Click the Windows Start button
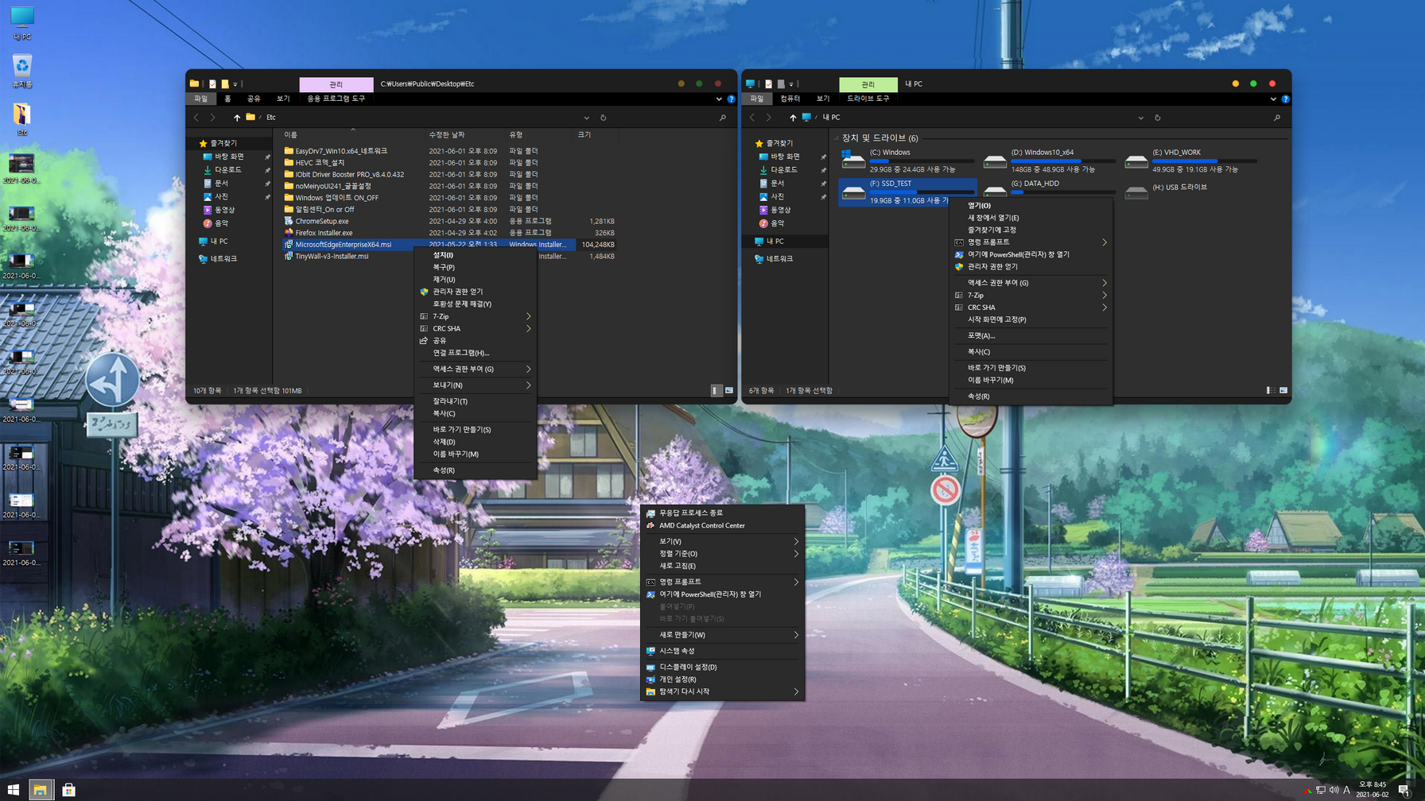The height and width of the screenshot is (801, 1425). click(14, 790)
